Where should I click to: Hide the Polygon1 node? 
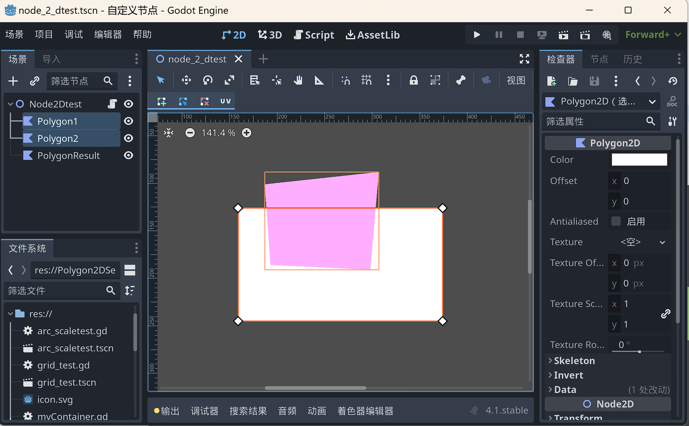(x=129, y=121)
